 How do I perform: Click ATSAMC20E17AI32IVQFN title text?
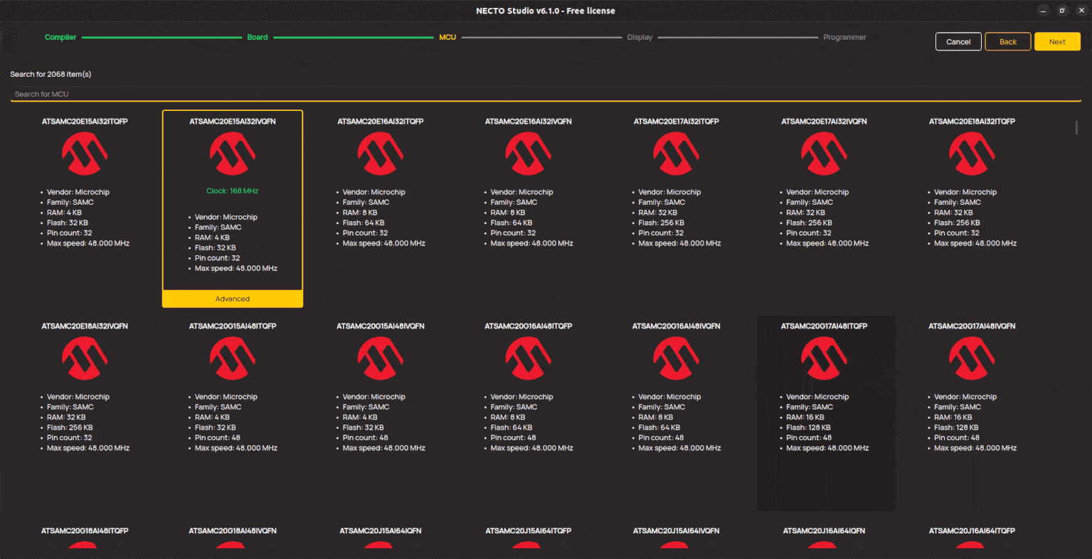coord(824,122)
